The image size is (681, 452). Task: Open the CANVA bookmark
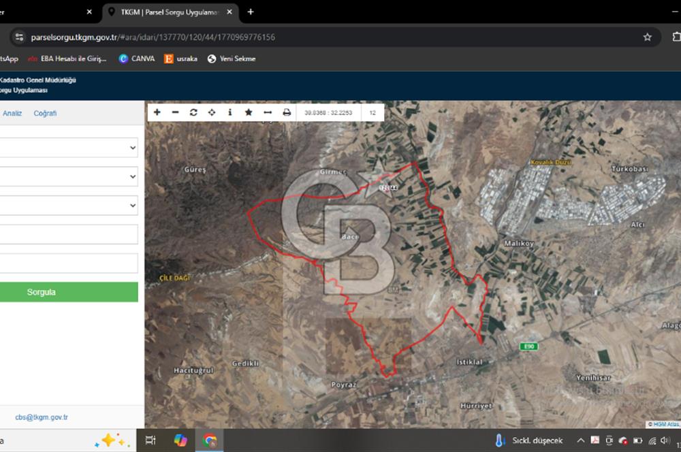point(137,59)
